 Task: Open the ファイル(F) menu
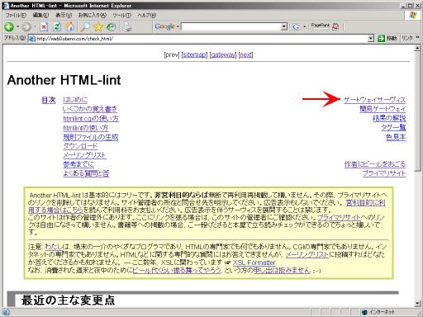pyautogui.click(x=16, y=15)
